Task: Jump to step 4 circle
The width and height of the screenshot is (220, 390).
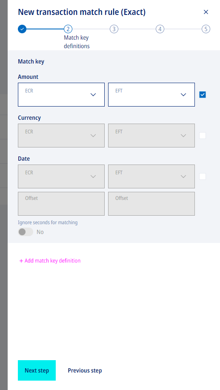Action: tap(160, 29)
